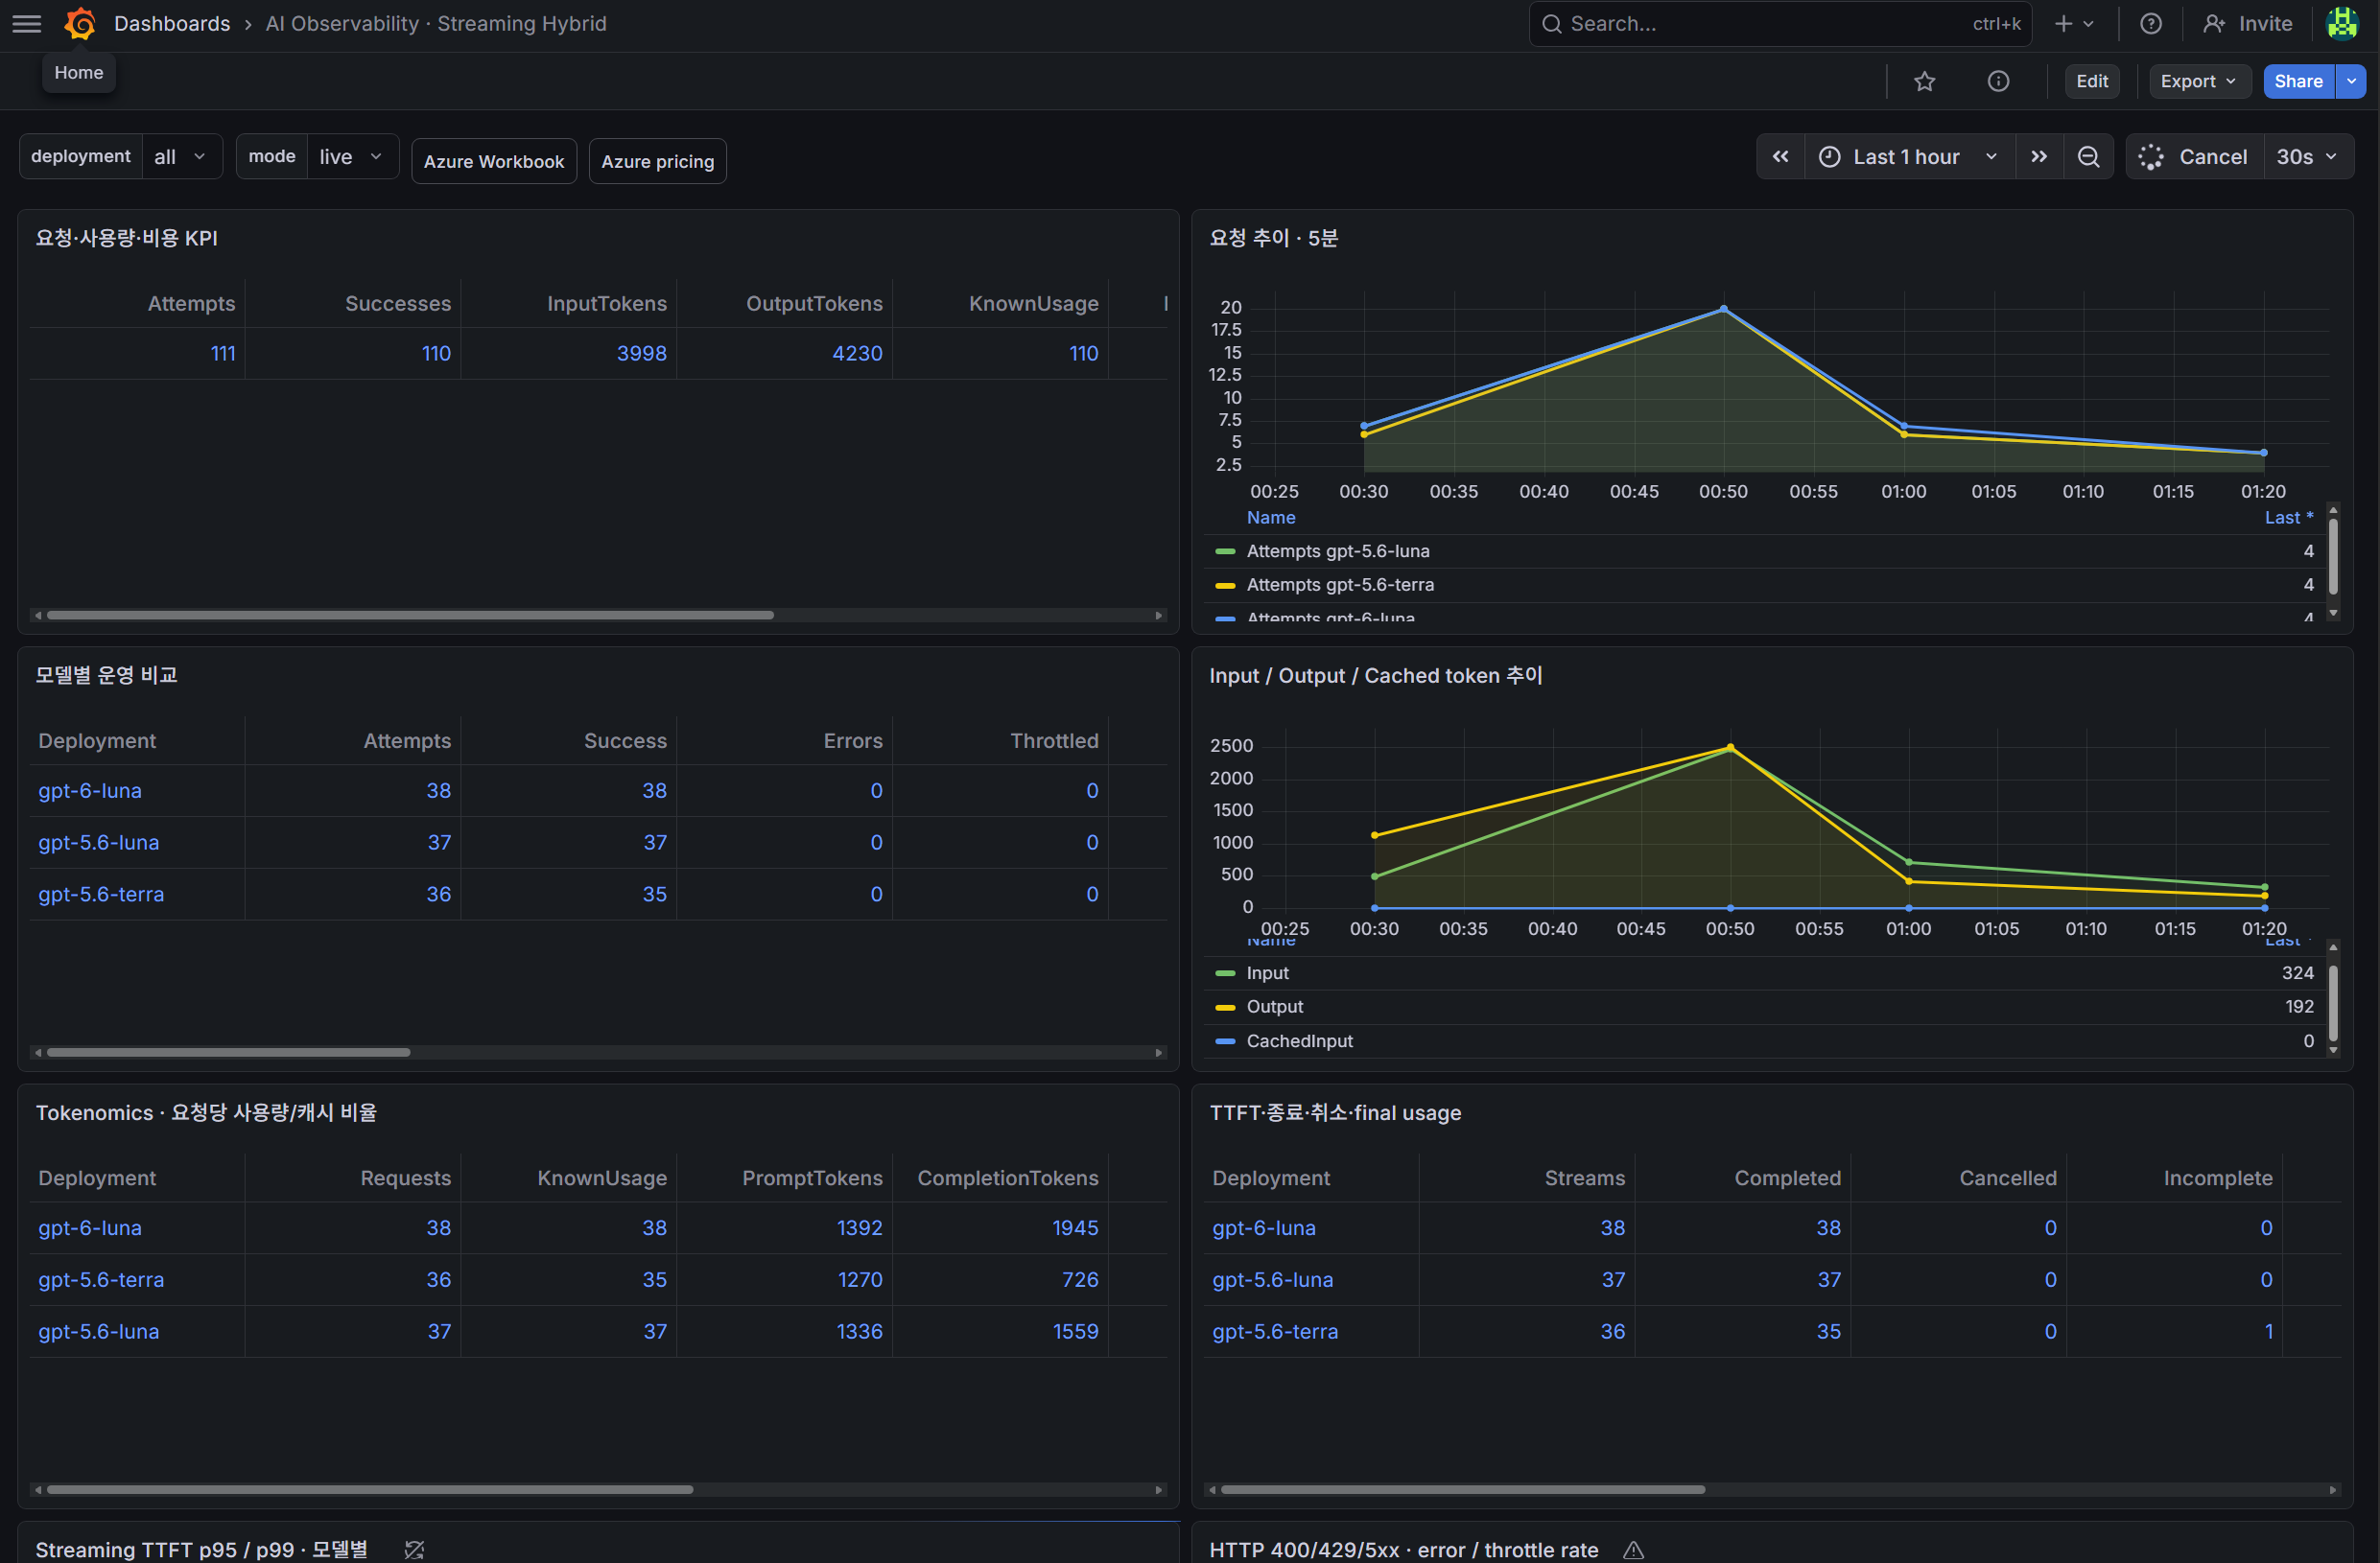Open the 30s refresh interval dropdown

(2307, 157)
